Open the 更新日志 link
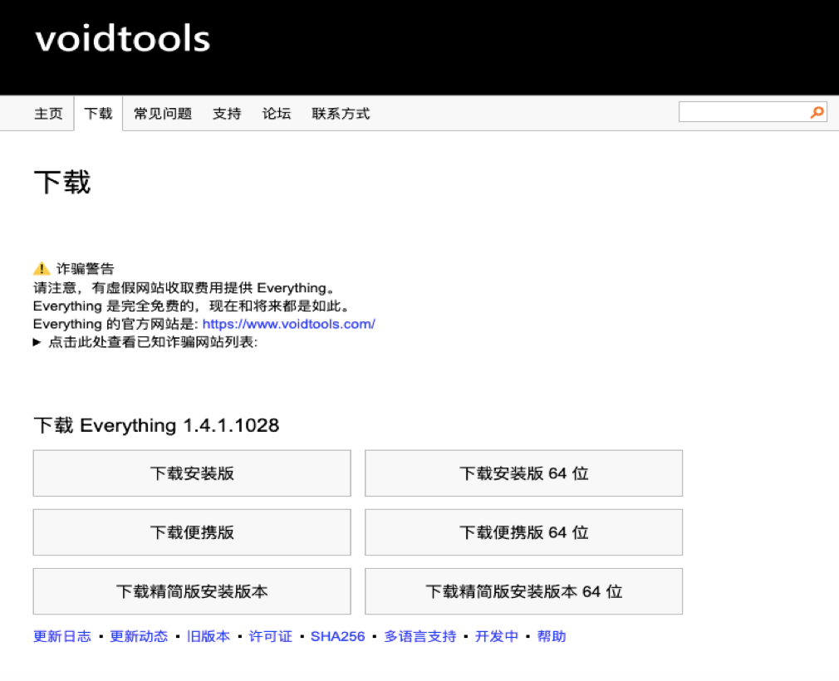839x681 pixels. 62,637
